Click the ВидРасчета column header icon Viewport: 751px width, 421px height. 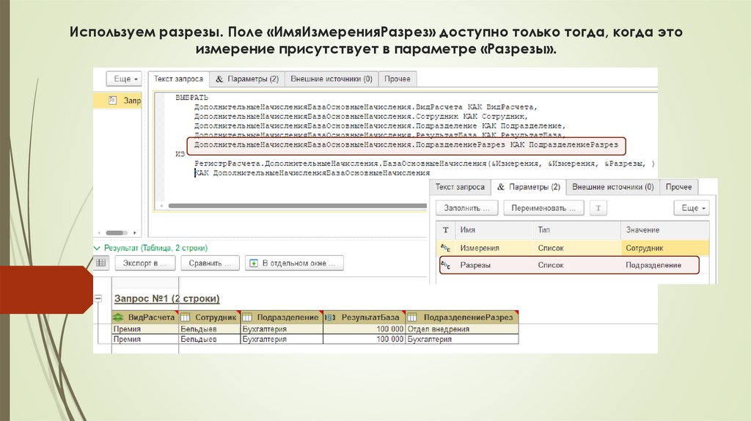tap(119, 317)
